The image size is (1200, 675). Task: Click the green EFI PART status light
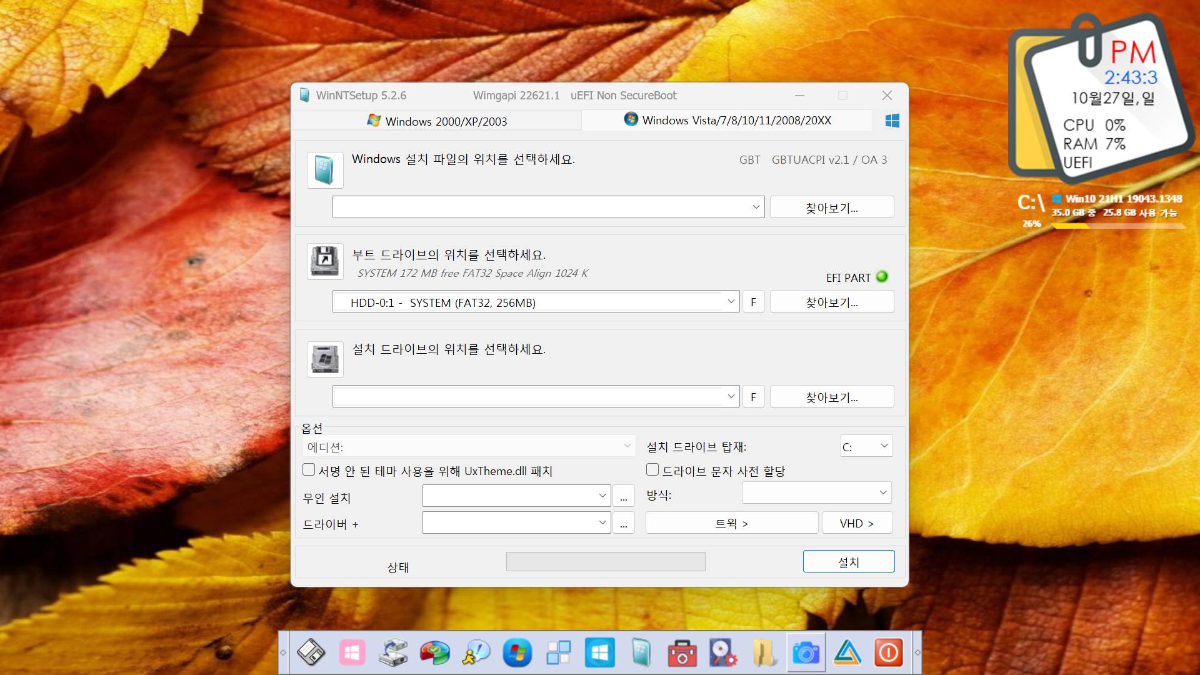882,276
